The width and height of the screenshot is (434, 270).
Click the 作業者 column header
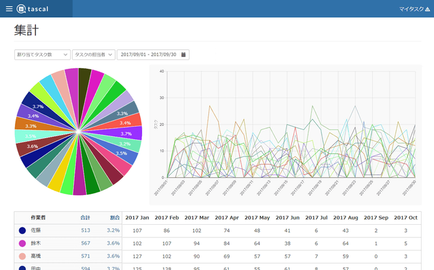38,217
